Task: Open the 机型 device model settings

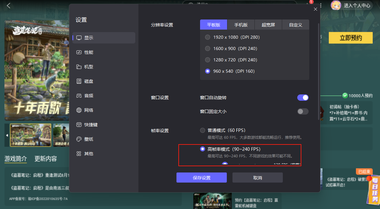Action: pos(104,67)
